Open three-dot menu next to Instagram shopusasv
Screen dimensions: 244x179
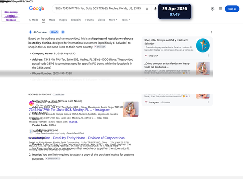[208, 102]
